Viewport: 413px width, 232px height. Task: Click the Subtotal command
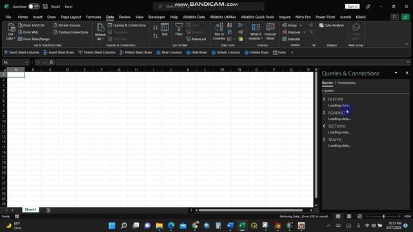(291, 39)
